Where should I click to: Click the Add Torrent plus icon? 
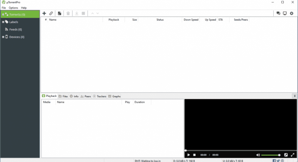point(44,13)
